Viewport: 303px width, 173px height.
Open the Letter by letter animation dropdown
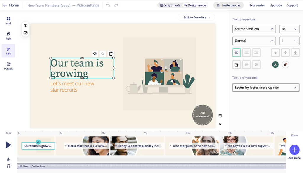265,87
